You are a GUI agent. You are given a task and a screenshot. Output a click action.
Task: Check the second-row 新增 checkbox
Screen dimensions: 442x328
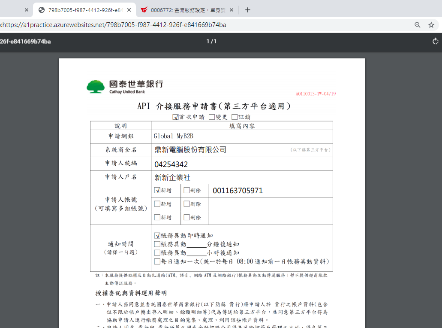tap(157, 204)
